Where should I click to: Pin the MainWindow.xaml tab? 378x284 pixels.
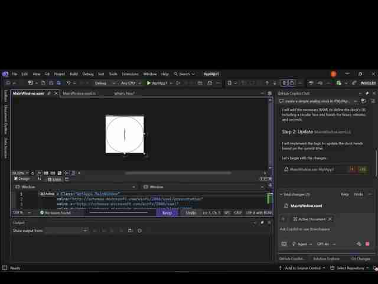tap(49, 93)
